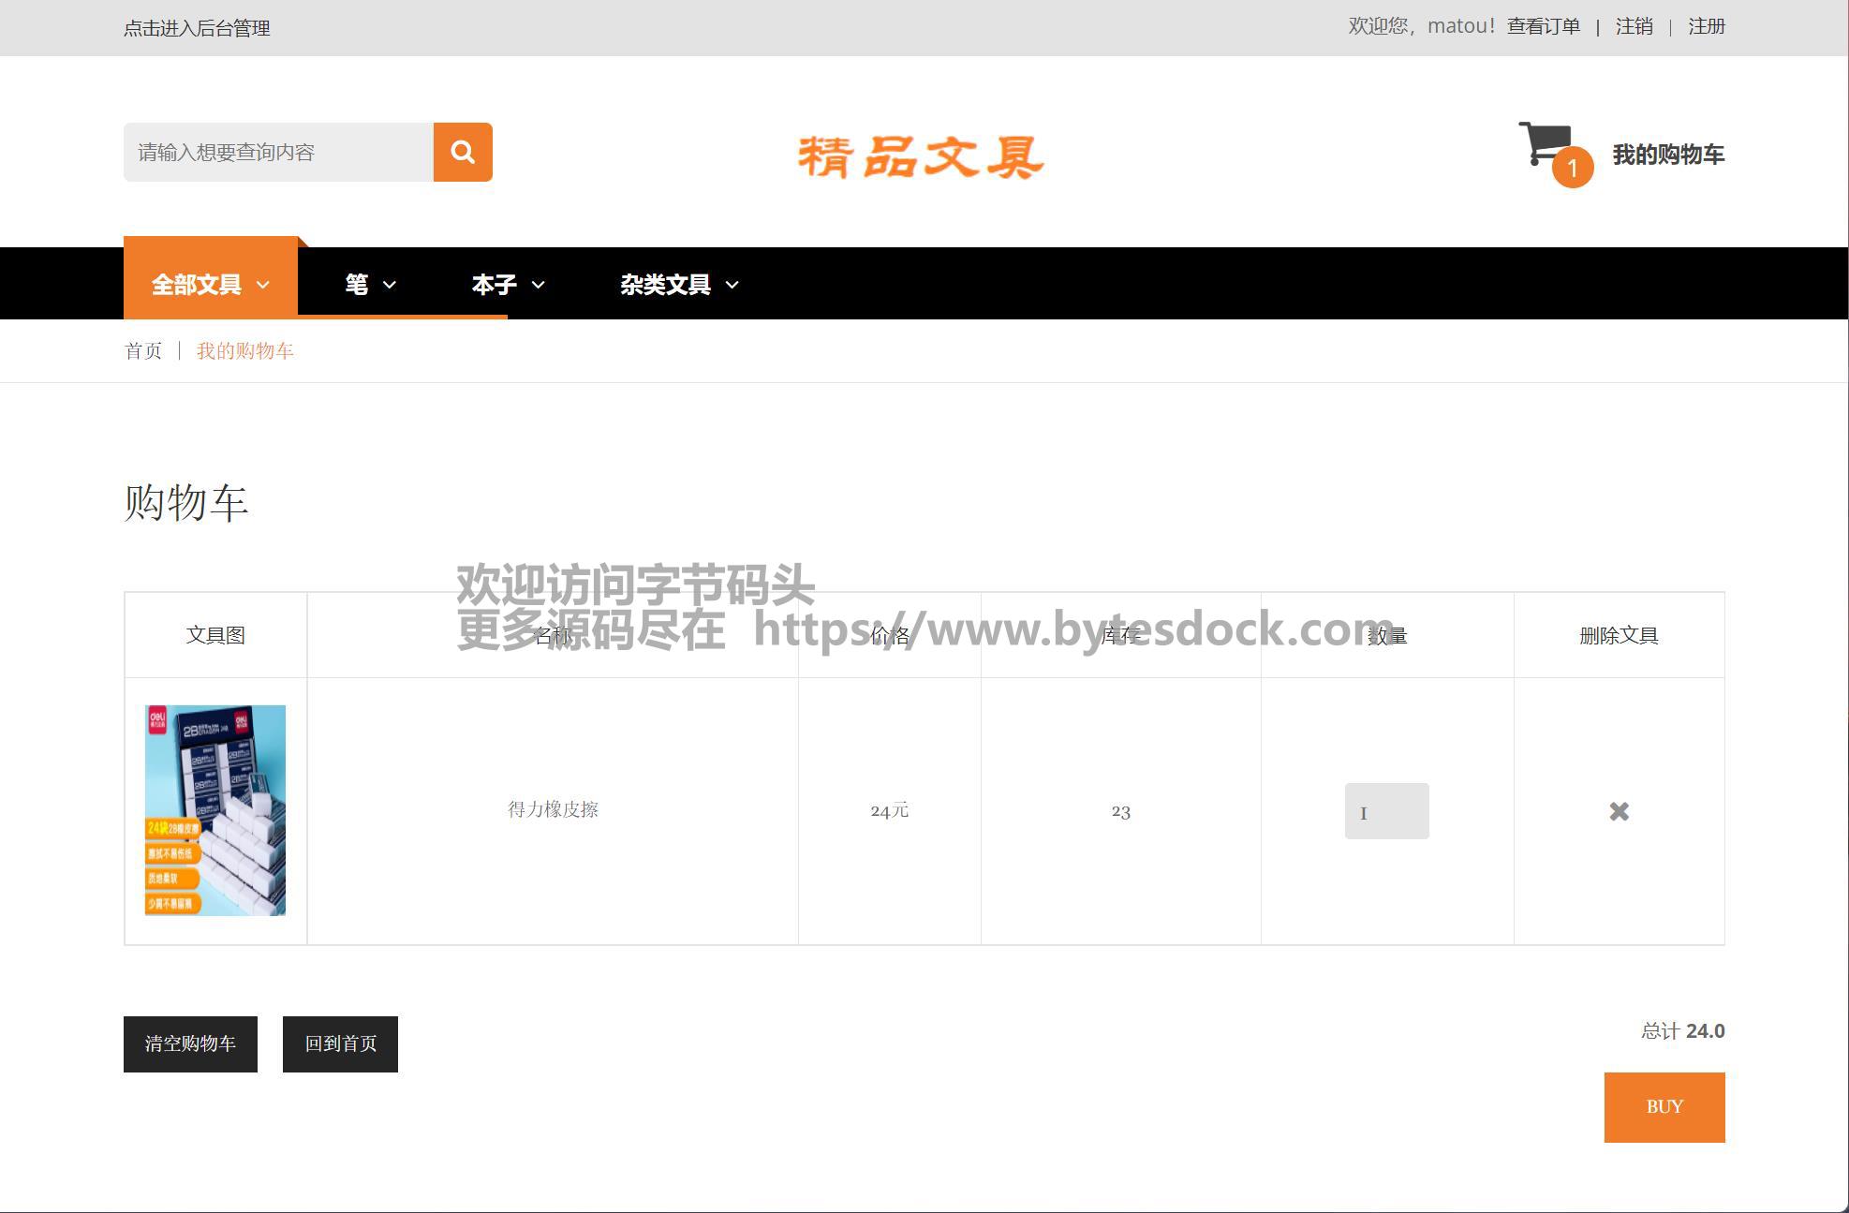This screenshot has height=1213, width=1849.
Task: Click the orange BUY button
Action: [1664, 1106]
